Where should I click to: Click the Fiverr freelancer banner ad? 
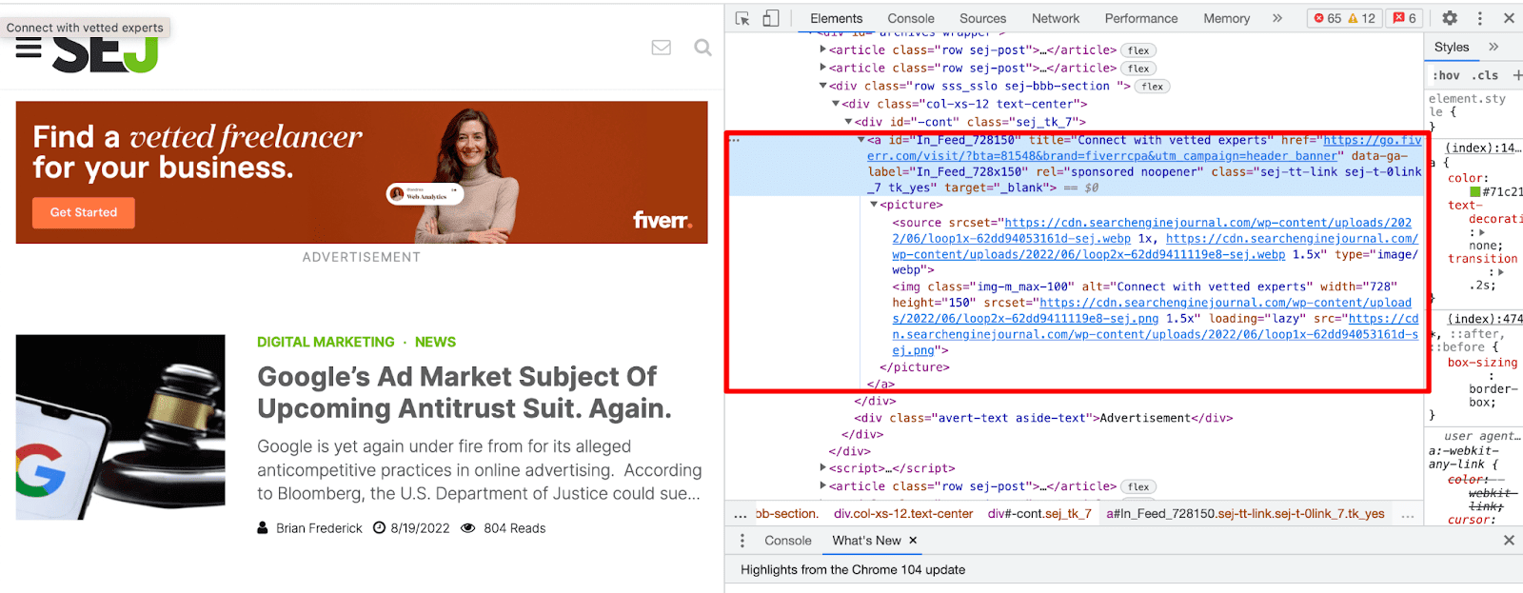click(x=362, y=172)
